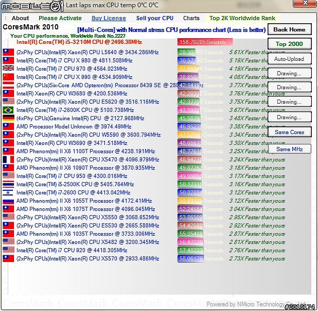This screenshot has width=318, height=311.
Task: Click the 3.24X Faster than yours text
Action: (x=257, y=159)
